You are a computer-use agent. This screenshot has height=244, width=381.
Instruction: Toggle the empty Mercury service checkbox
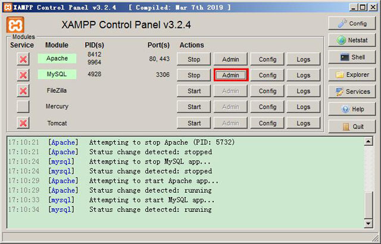coord(23,107)
